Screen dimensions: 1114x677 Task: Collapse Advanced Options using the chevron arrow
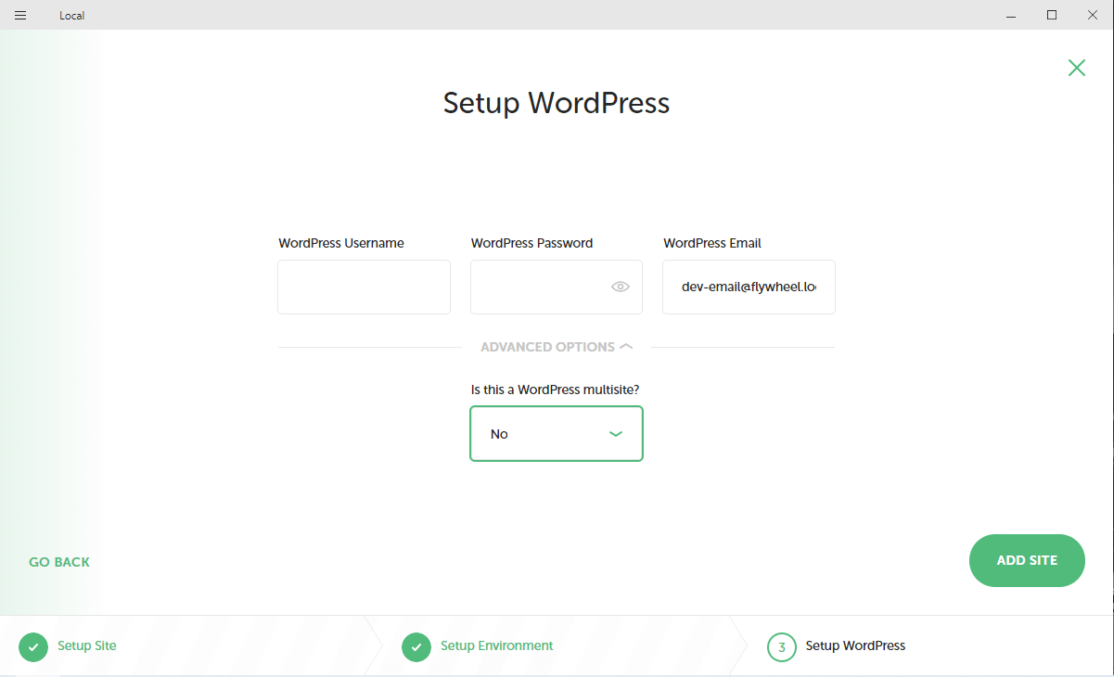626,347
